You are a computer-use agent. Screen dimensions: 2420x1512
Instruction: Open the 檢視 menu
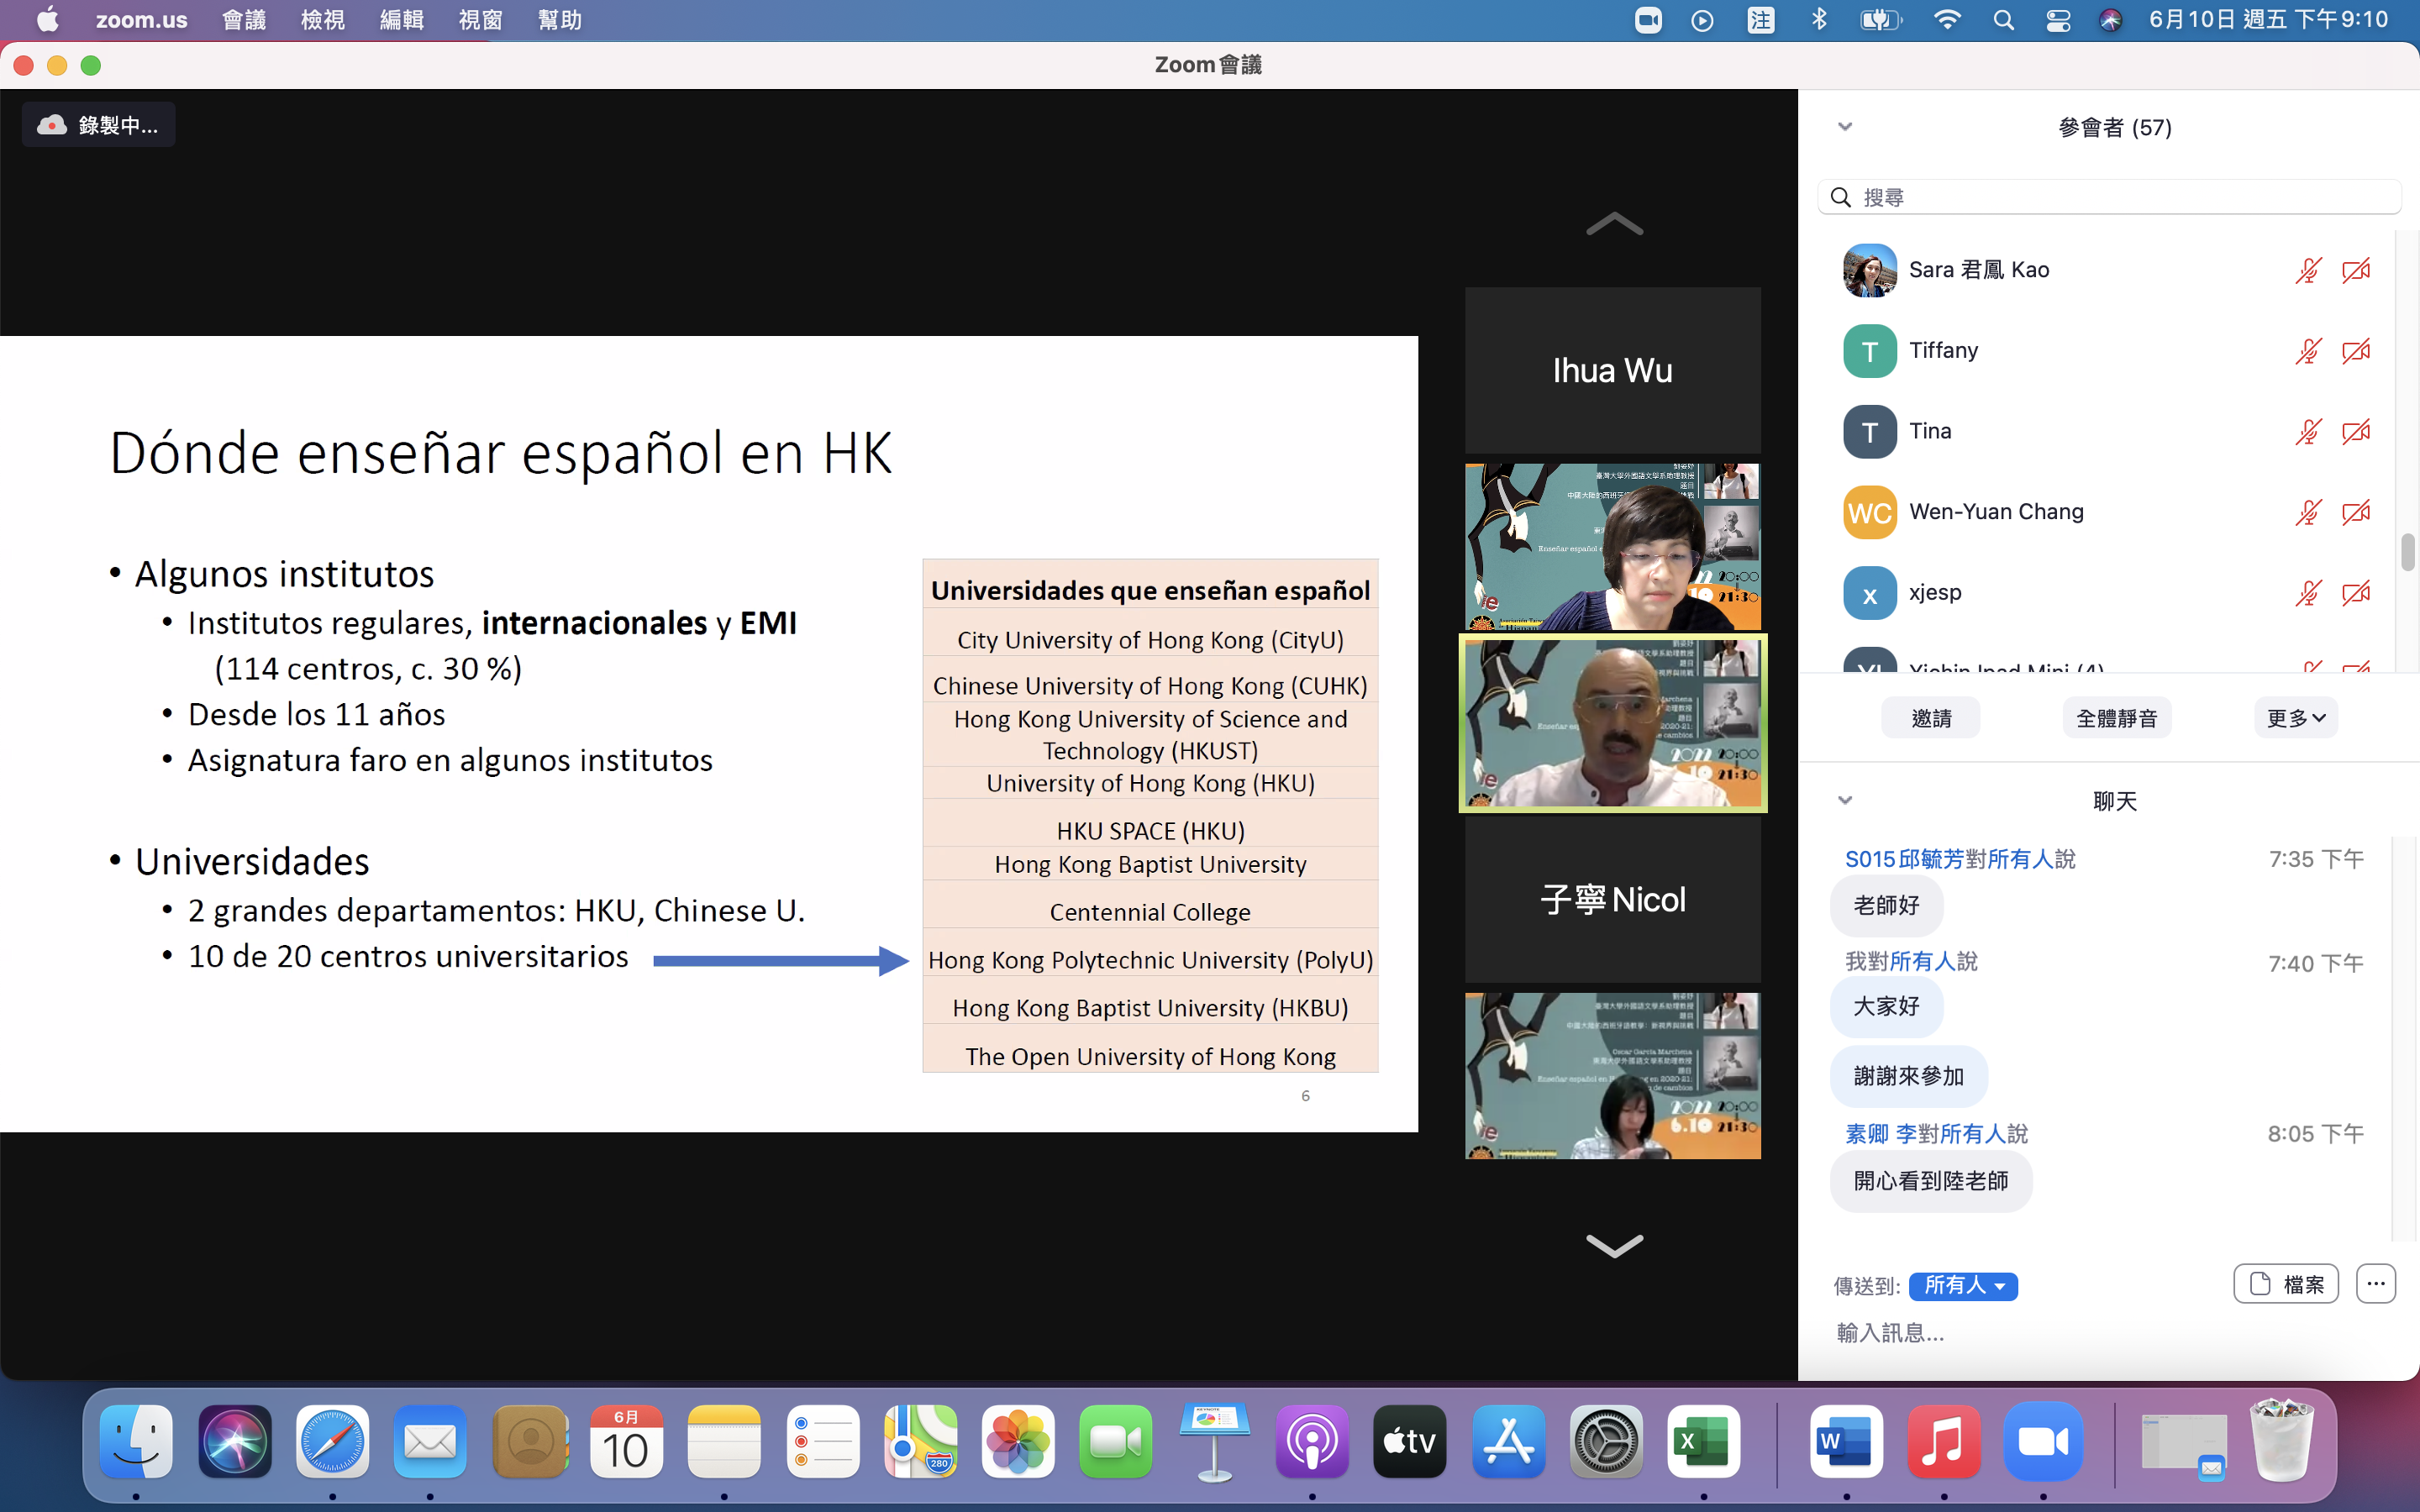323,20
